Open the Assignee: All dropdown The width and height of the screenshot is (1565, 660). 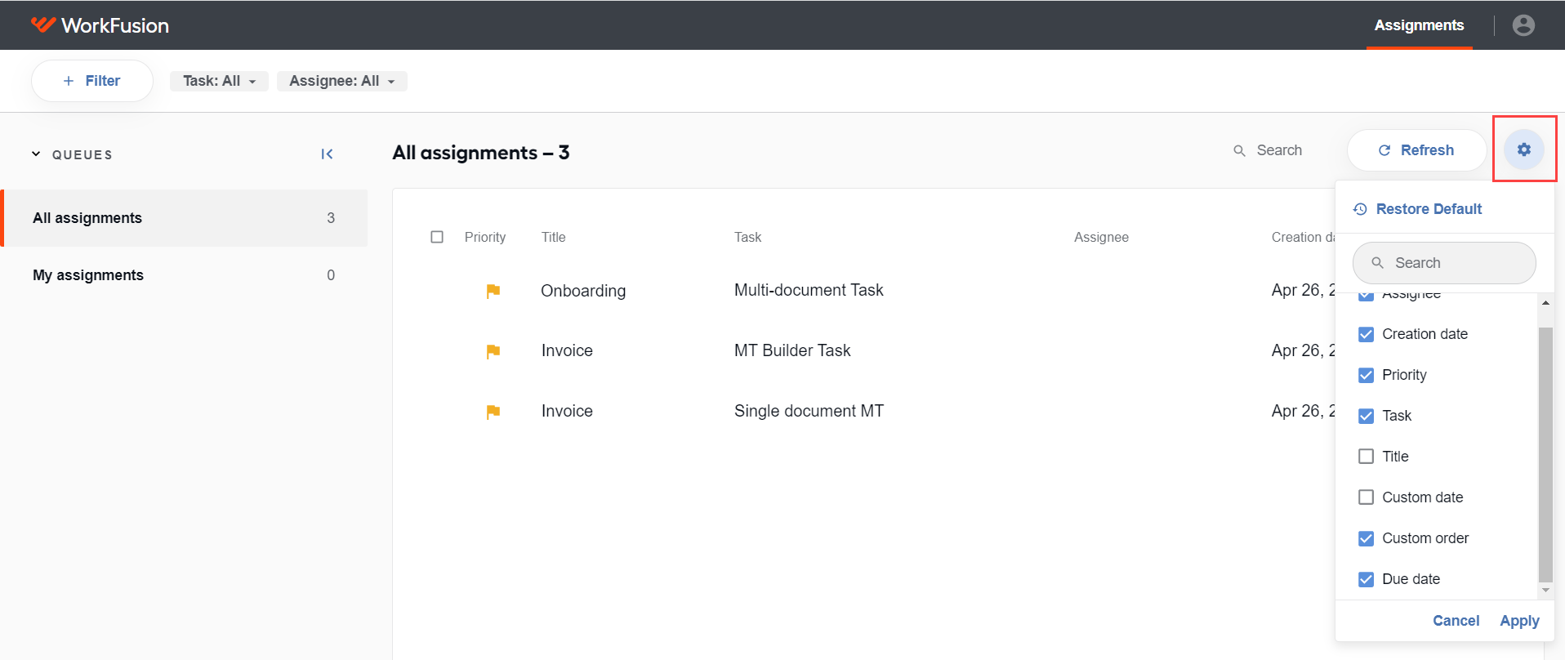pos(341,81)
